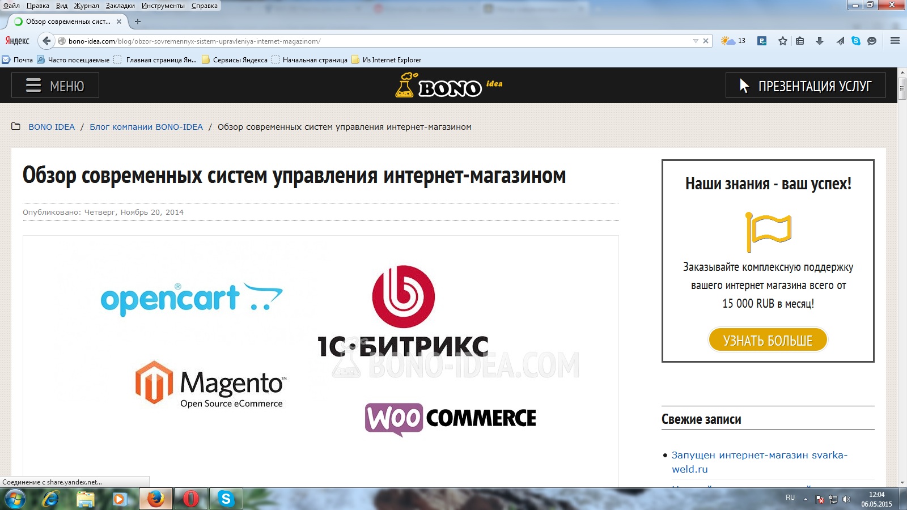Open ПРЕЗЕНТАЦИЯ УСЛУГ button
This screenshot has height=510, width=907.
[x=806, y=86]
